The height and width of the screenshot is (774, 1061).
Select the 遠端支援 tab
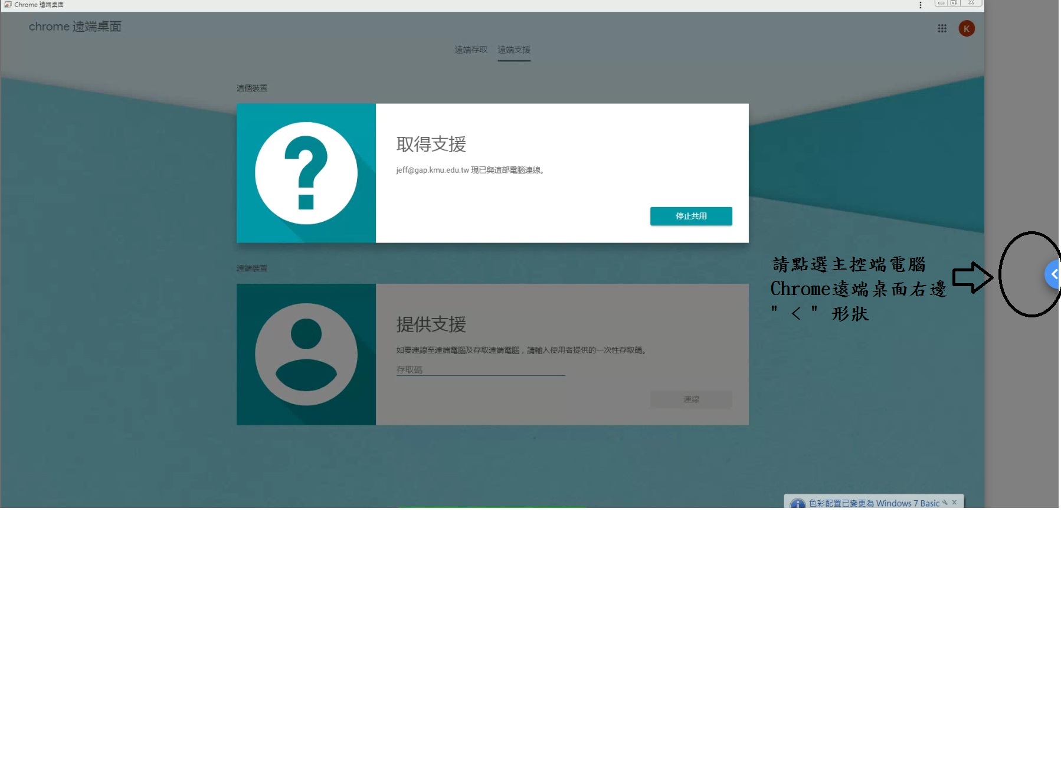[x=514, y=50]
